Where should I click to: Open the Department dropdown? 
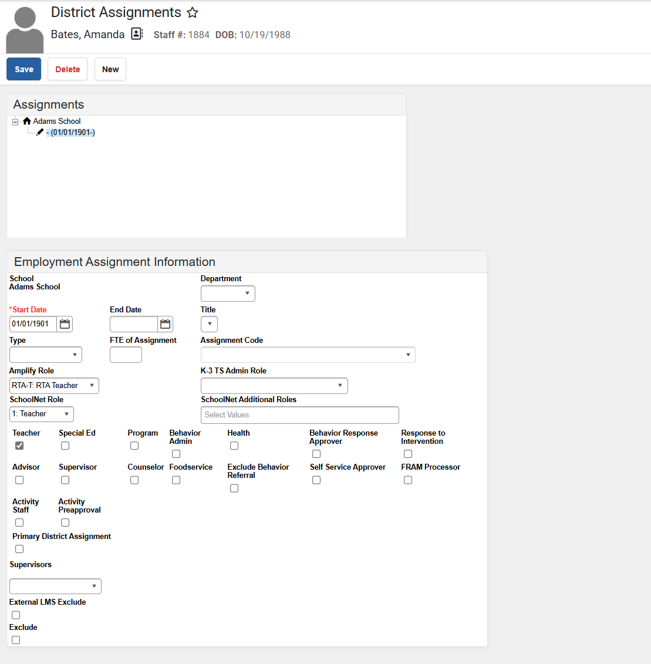click(228, 294)
